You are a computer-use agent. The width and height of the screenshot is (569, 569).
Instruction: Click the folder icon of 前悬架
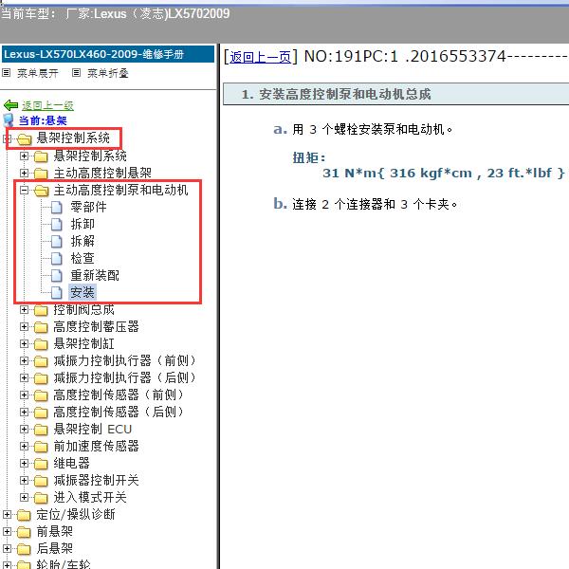(x=24, y=532)
